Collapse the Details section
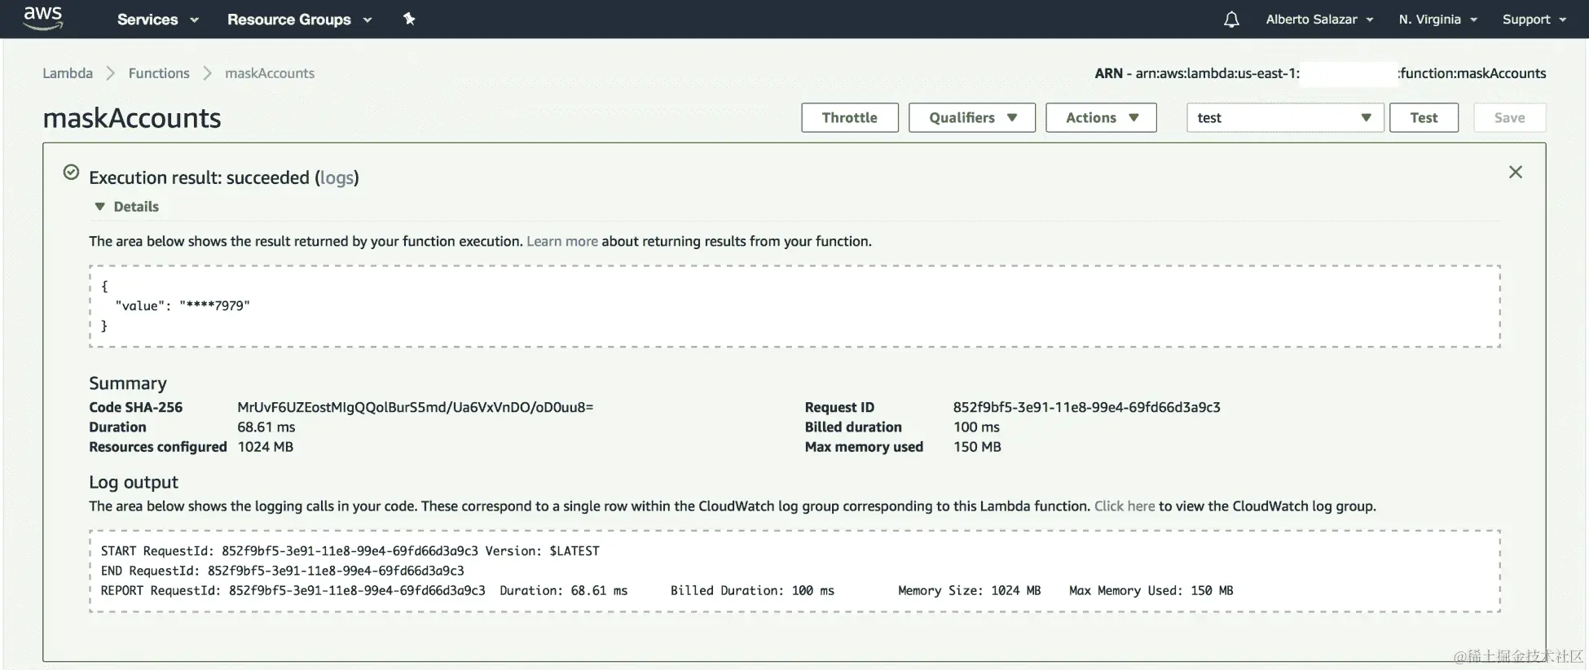 click(127, 207)
